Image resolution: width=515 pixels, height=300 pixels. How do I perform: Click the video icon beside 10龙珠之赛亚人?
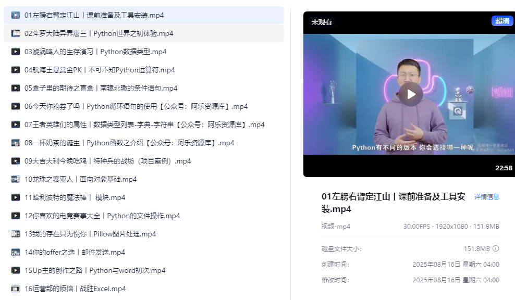pyautogui.click(x=16, y=179)
